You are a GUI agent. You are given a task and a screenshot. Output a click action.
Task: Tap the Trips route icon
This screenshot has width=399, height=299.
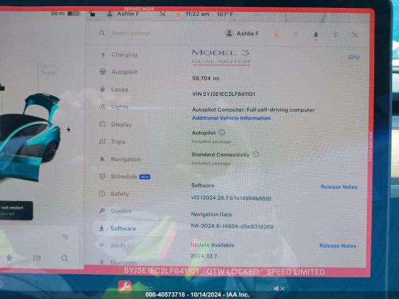pos(102,141)
